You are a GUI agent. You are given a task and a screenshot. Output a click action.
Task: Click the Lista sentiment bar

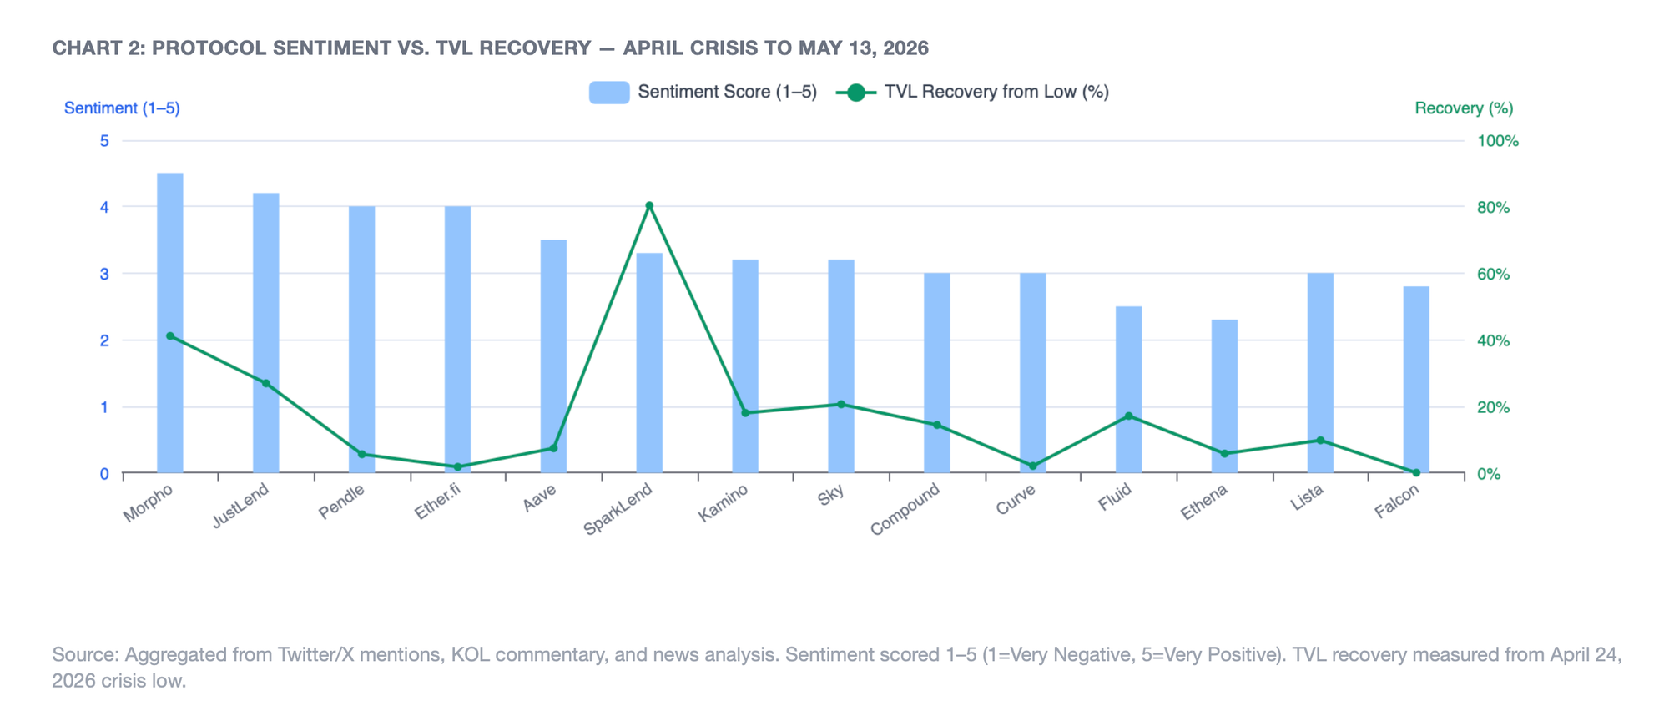tap(1320, 373)
